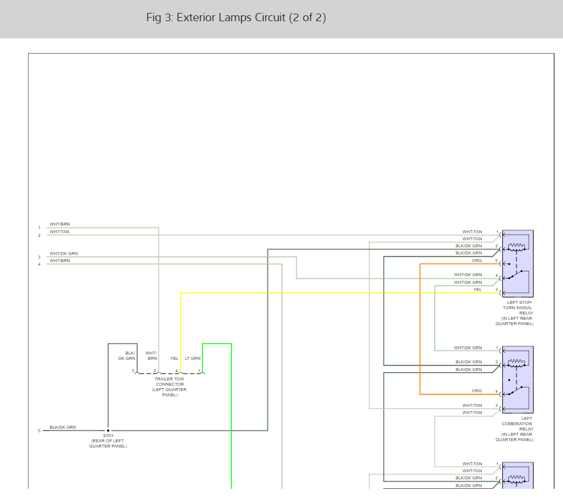The image size is (563, 500).
Task: Click the WHT/DK GRN label at wire 3
Action: 64,253
